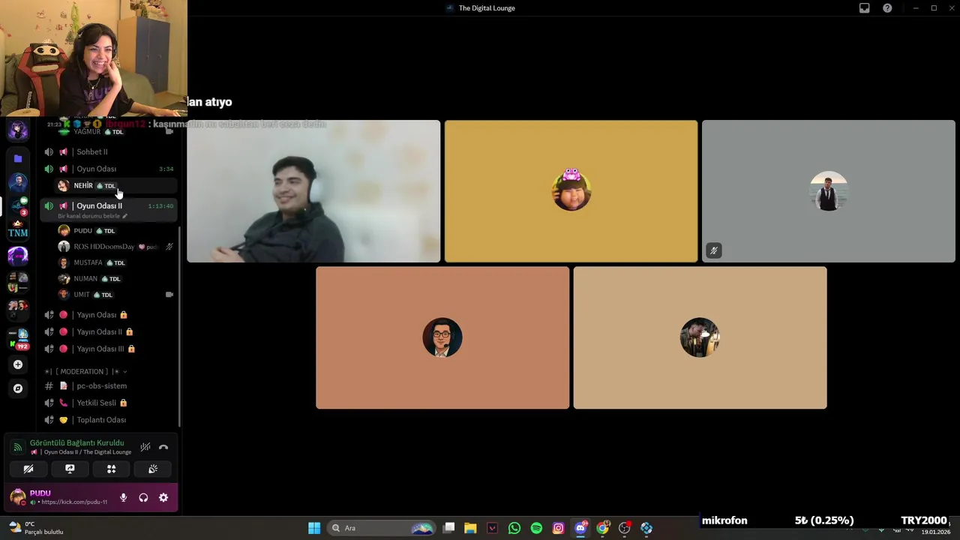
Task: Open the Yayın Odası II channel
Action: [110, 331]
